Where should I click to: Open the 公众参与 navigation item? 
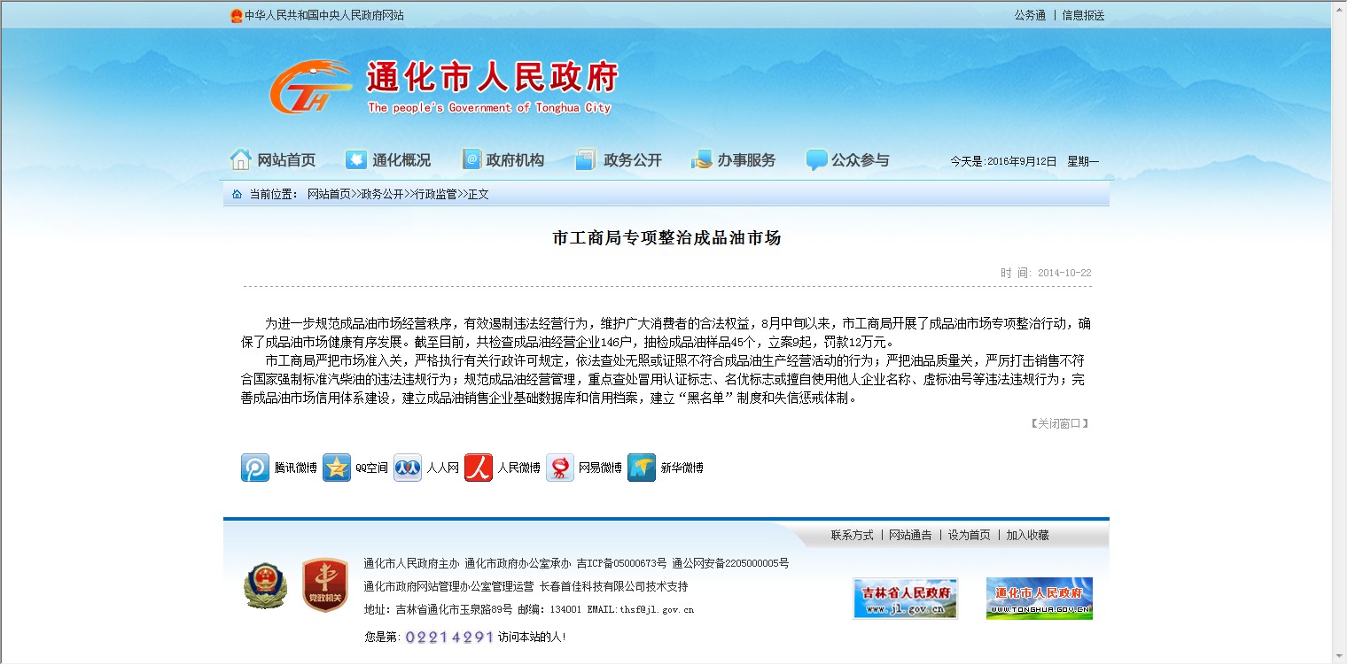click(847, 160)
